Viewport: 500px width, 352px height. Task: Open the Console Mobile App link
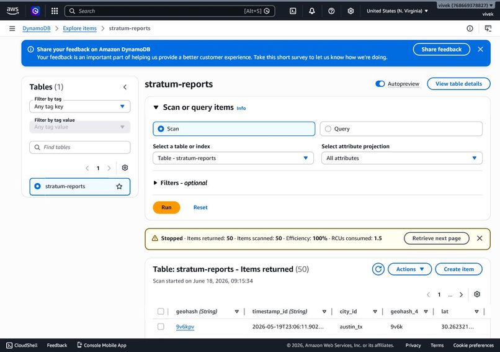click(x=102, y=345)
